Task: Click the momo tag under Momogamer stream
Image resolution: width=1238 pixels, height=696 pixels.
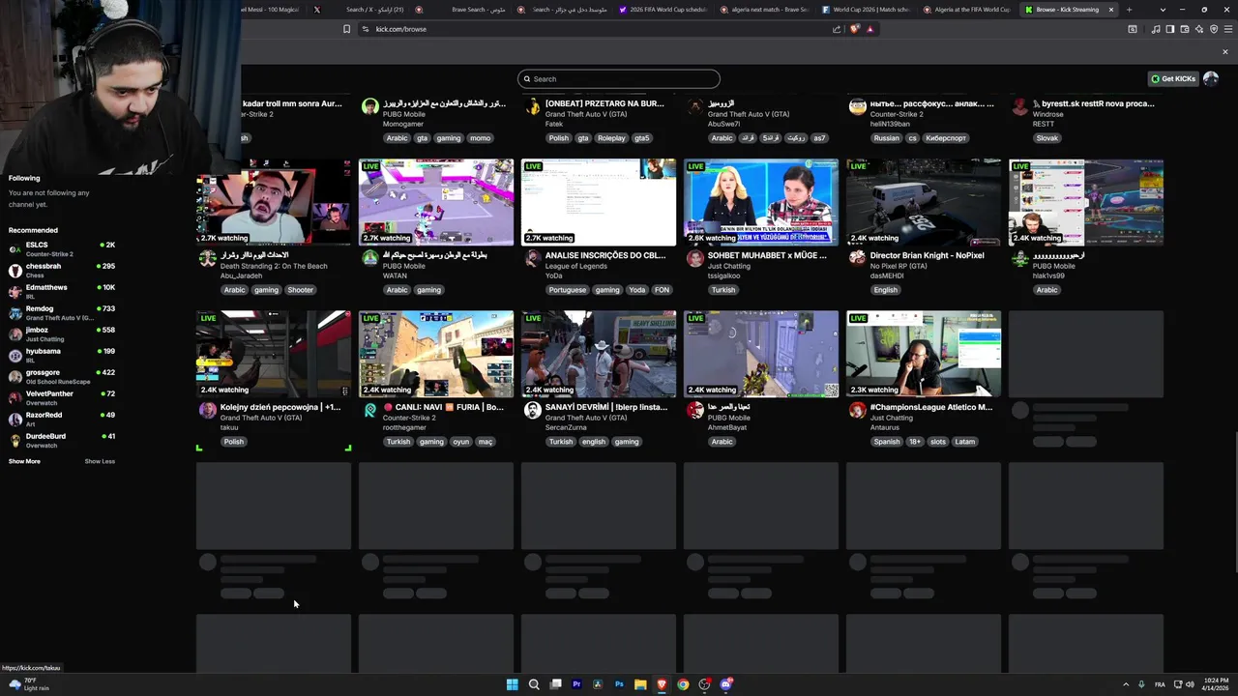Action: [480, 138]
